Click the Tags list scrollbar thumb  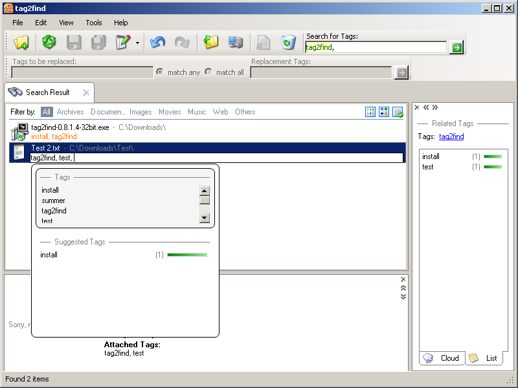(x=205, y=200)
